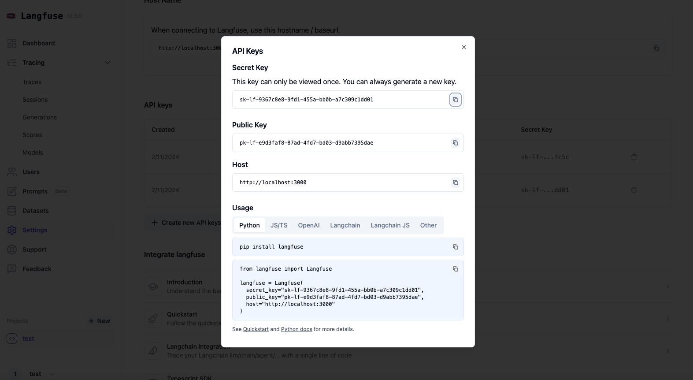The width and height of the screenshot is (693, 380).
Task: Copy the hostname on settings page
Action: pos(656,48)
